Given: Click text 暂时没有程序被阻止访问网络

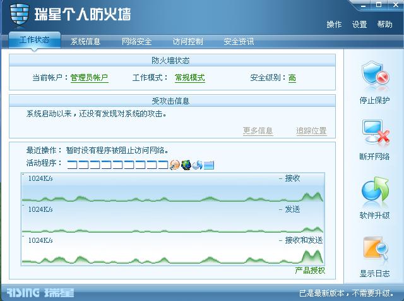Looking at the screenshot, I should pos(117,150).
